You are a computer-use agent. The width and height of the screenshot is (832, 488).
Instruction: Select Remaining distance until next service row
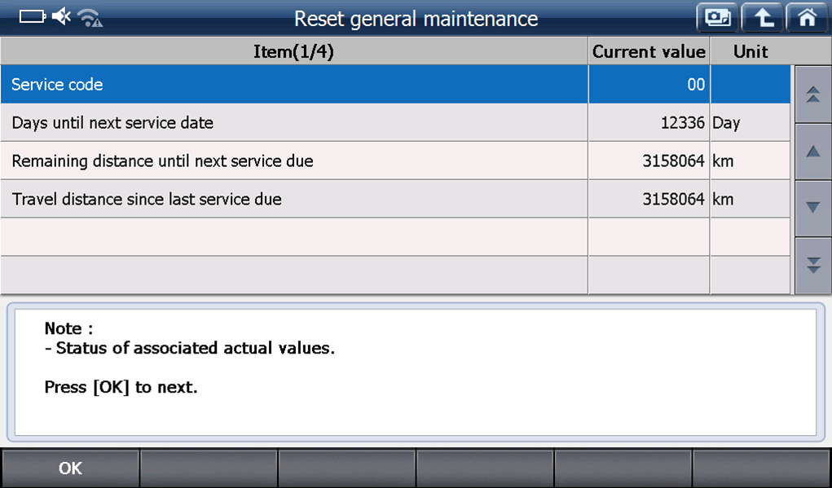293,161
